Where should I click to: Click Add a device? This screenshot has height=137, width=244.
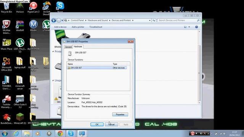(60, 27)
